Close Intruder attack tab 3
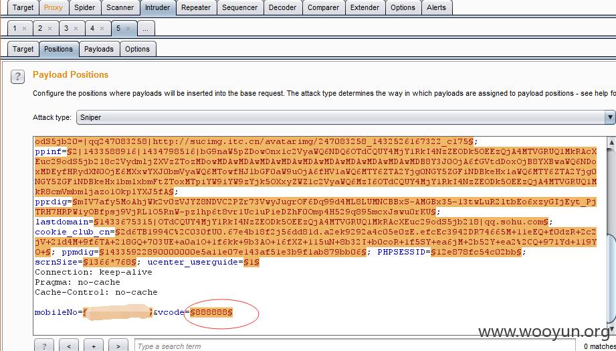This screenshot has height=351, width=616. coord(76,28)
